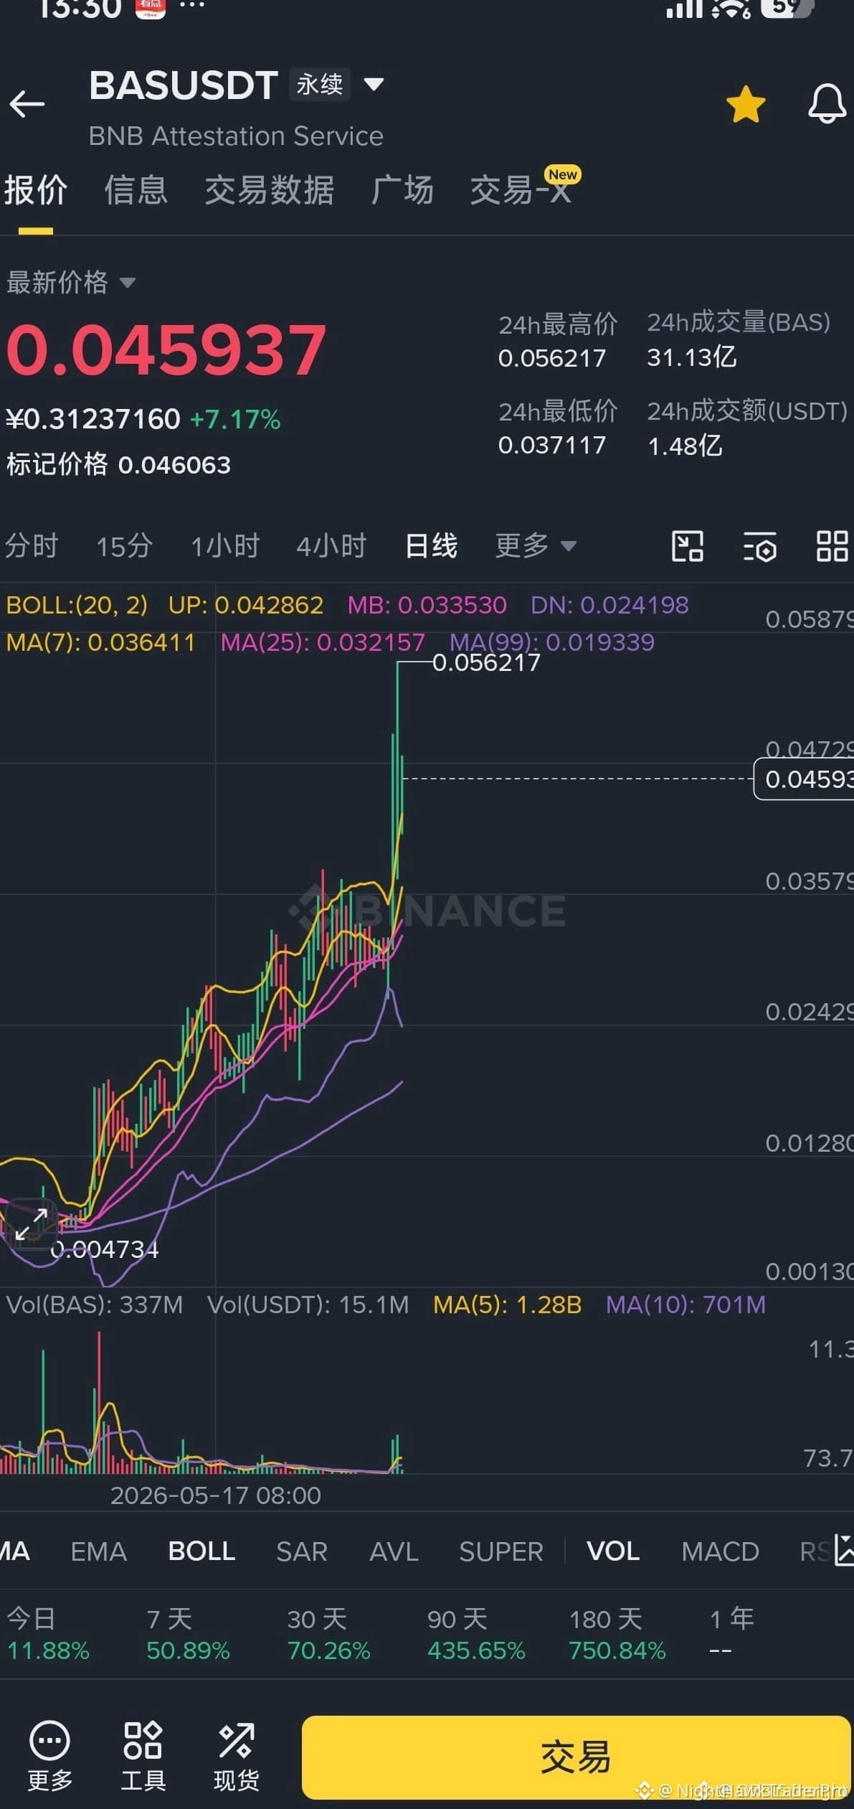Toggle the VOL sub-indicator
Viewport: 854px width, 1809px height.
point(613,1551)
